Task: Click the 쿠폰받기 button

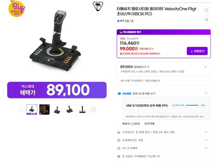Action: [x=197, y=51]
